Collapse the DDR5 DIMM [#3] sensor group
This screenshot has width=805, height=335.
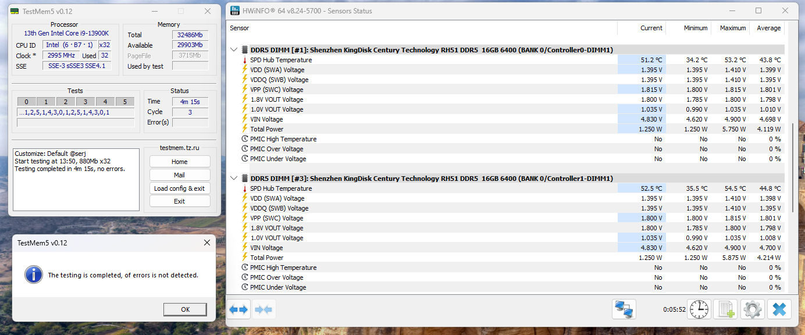pyautogui.click(x=234, y=179)
